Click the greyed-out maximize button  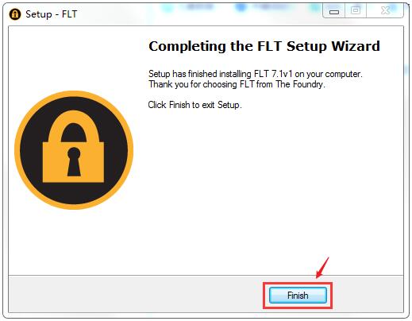click(356, 11)
